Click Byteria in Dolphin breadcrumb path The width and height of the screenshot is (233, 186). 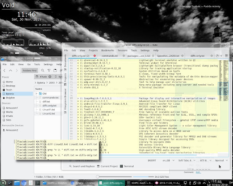41,83
